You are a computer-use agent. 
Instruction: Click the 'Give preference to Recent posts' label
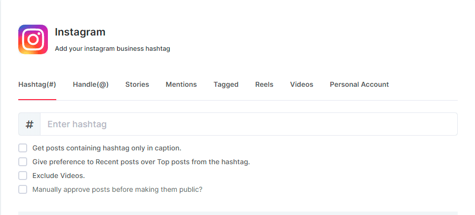(x=141, y=162)
